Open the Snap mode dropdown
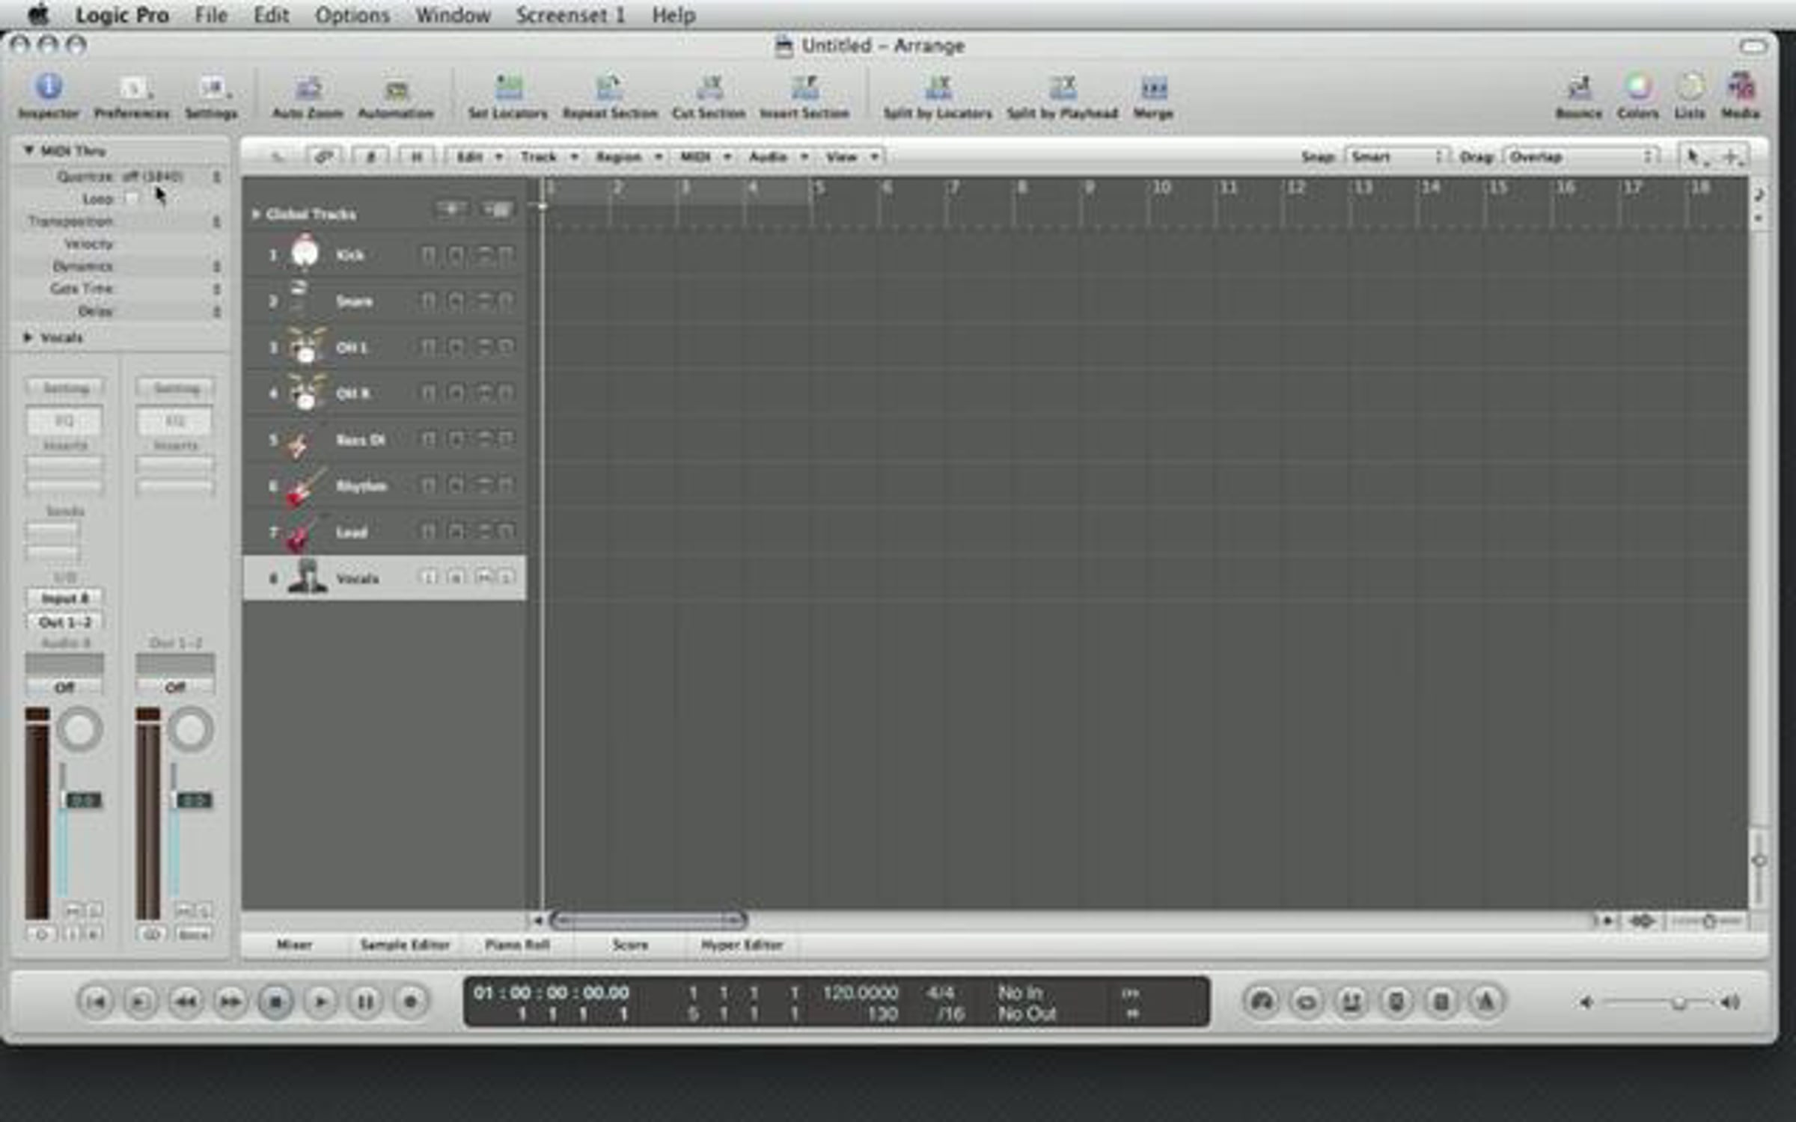 [x=1396, y=157]
